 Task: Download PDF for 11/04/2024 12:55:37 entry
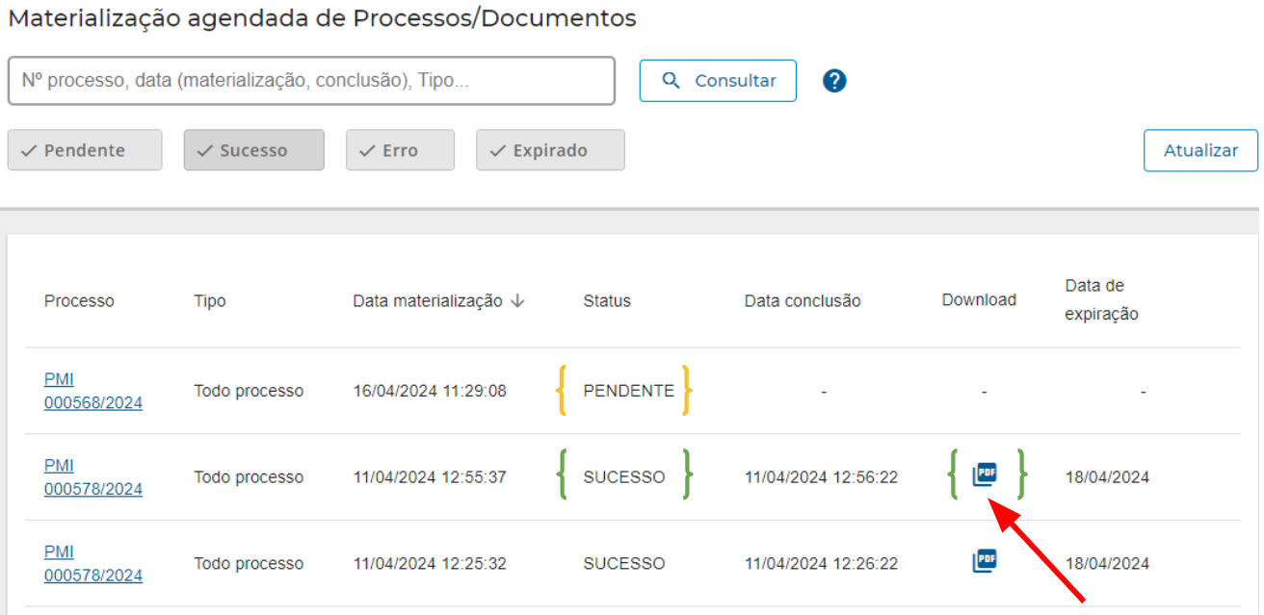(x=985, y=474)
